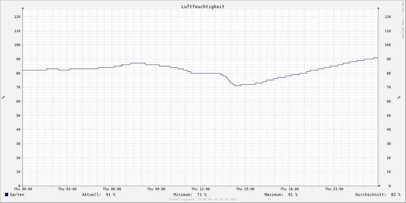Click the Erstellungszeit timestamp footer text
Screen dimensions: 406x203
pyautogui.click(x=203, y=199)
